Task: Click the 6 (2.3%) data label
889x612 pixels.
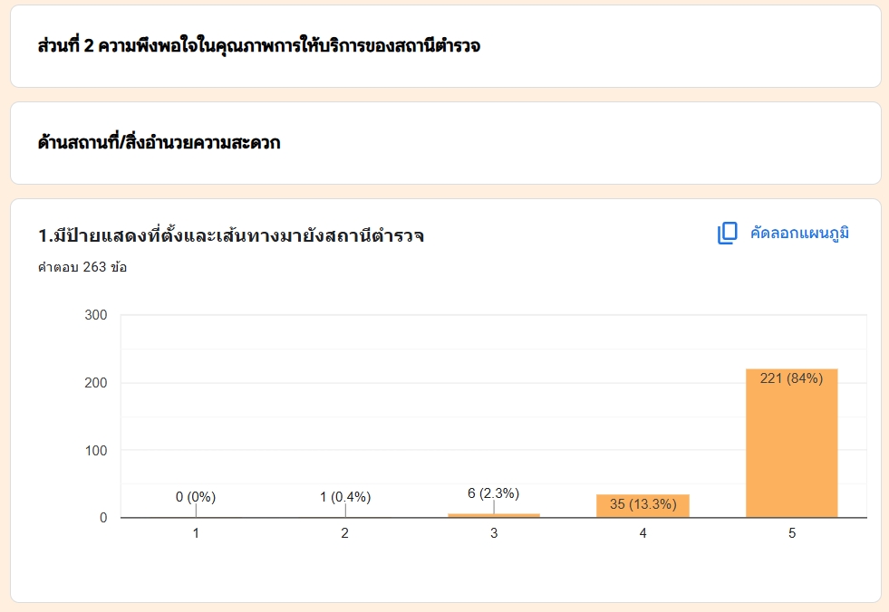Action: [x=494, y=493]
